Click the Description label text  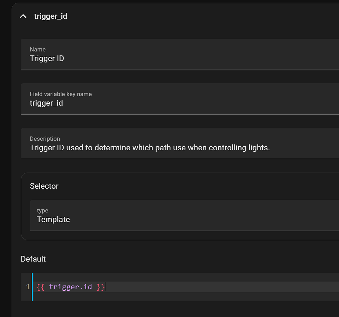(45, 139)
